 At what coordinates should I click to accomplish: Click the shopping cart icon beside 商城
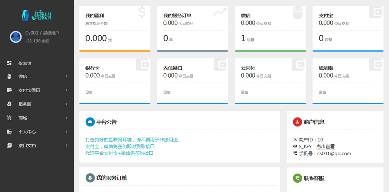(x=9, y=118)
